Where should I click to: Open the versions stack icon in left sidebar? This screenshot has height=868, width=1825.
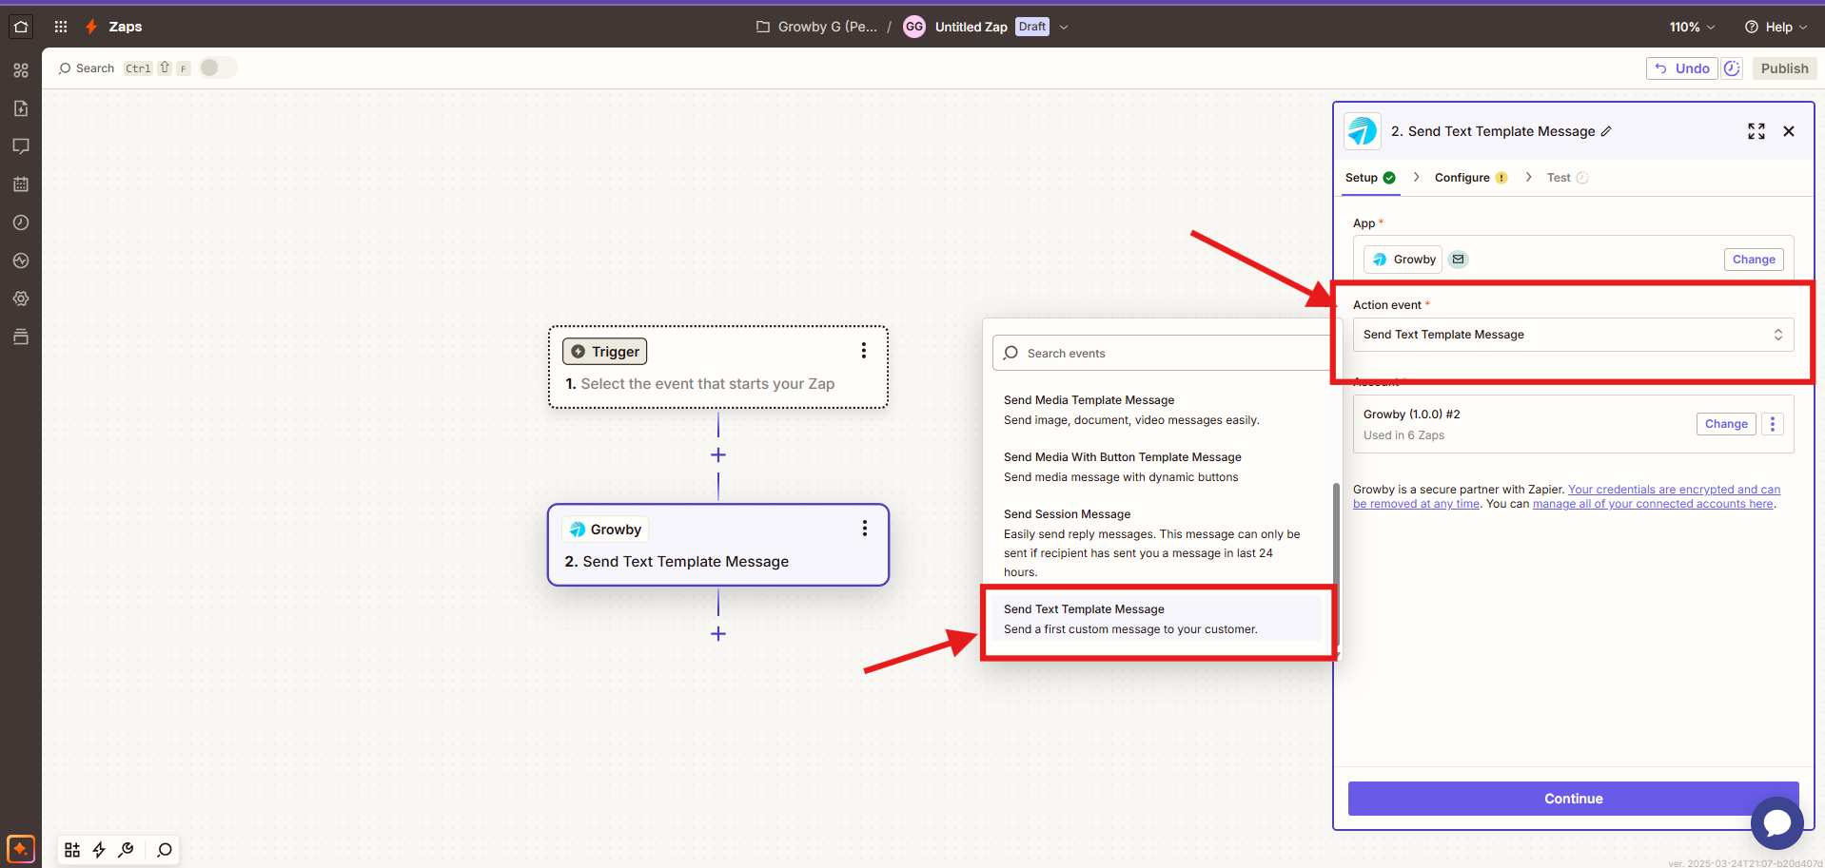pos(21,337)
